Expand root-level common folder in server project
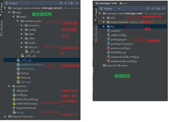The height and width of the screenshot is (122, 169). tap(9, 86)
